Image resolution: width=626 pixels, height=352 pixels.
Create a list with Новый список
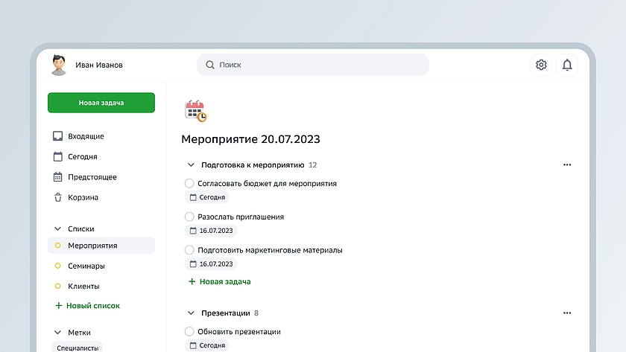(x=93, y=306)
